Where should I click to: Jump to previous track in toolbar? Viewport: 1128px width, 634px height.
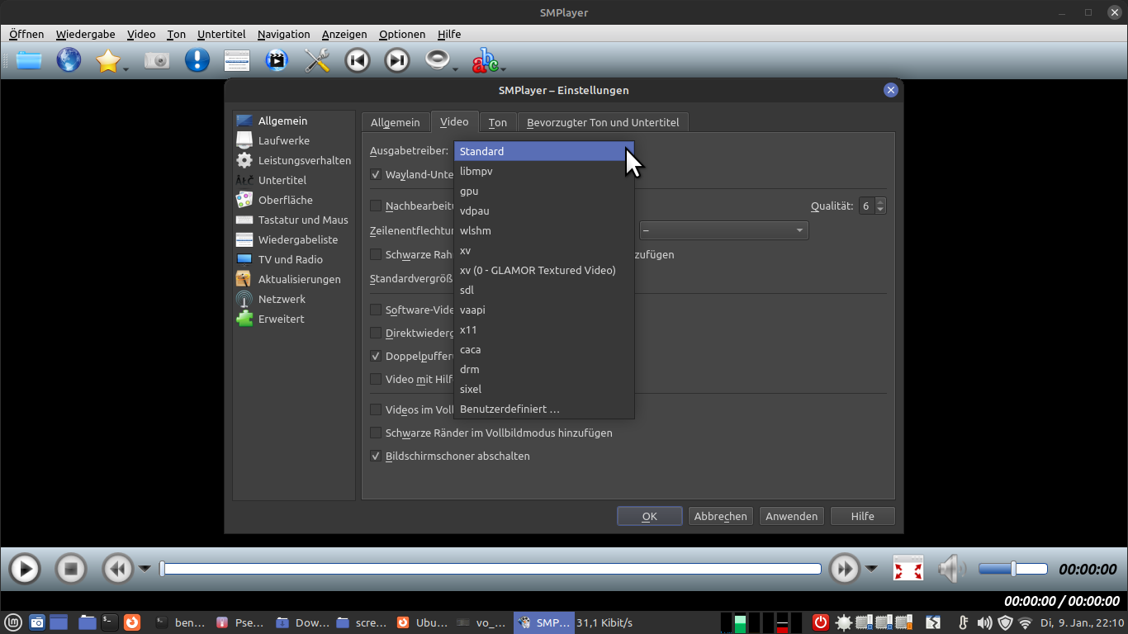357,60
